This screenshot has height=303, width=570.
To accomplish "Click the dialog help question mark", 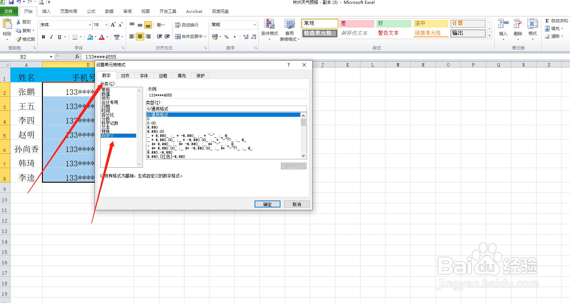I will point(288,65).
